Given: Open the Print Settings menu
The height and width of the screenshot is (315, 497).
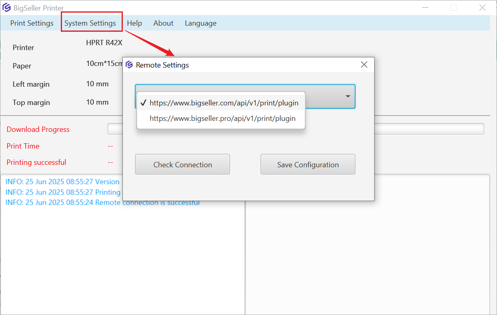Looking at the screenshot, I should (32, 23).
